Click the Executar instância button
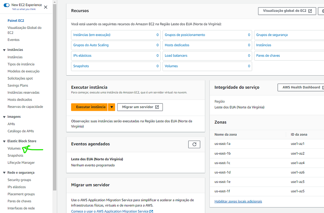The image size is (324, 213). (x=89, y=107)
